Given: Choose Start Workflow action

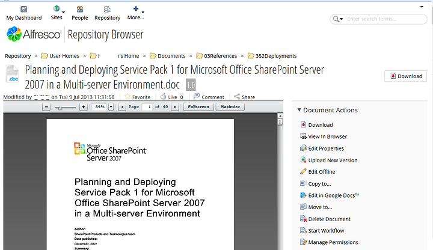Looking at the screenshot, I should [x=322, y=230].
